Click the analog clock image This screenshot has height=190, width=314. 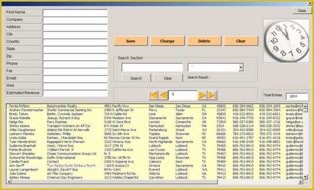[x=286, y=41]
